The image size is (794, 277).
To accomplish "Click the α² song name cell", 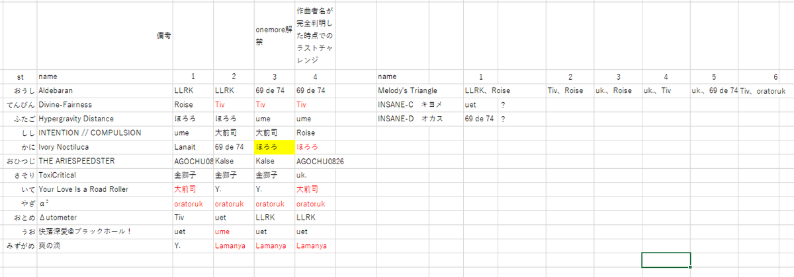I will pyautogui.click(x=105, y=204).
